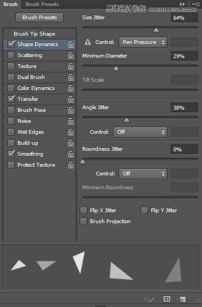Uncheck the Smoothing checkbox

click(11, 154)
